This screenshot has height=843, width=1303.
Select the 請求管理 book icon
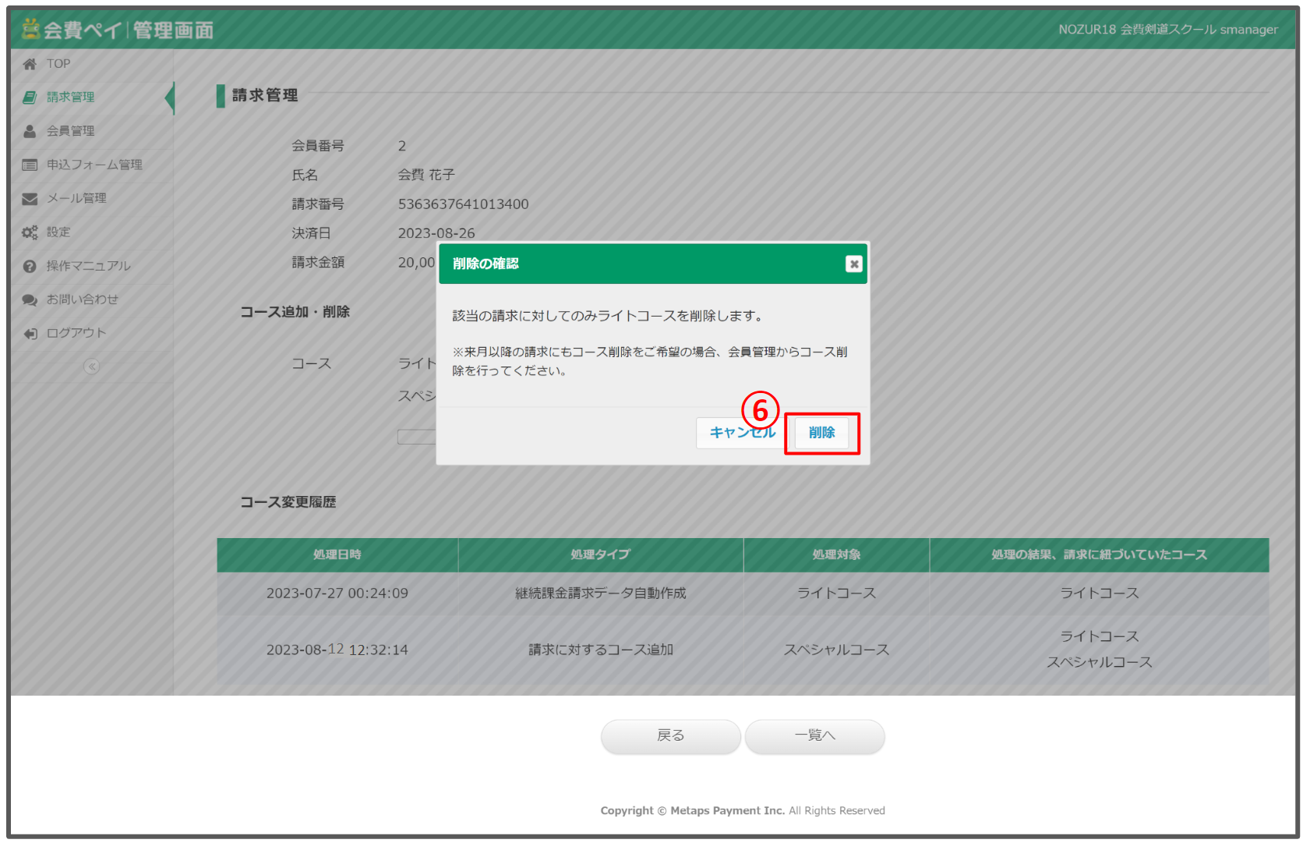30,97
